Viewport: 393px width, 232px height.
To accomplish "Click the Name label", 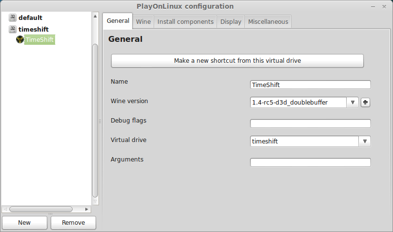I will [119, 82].
